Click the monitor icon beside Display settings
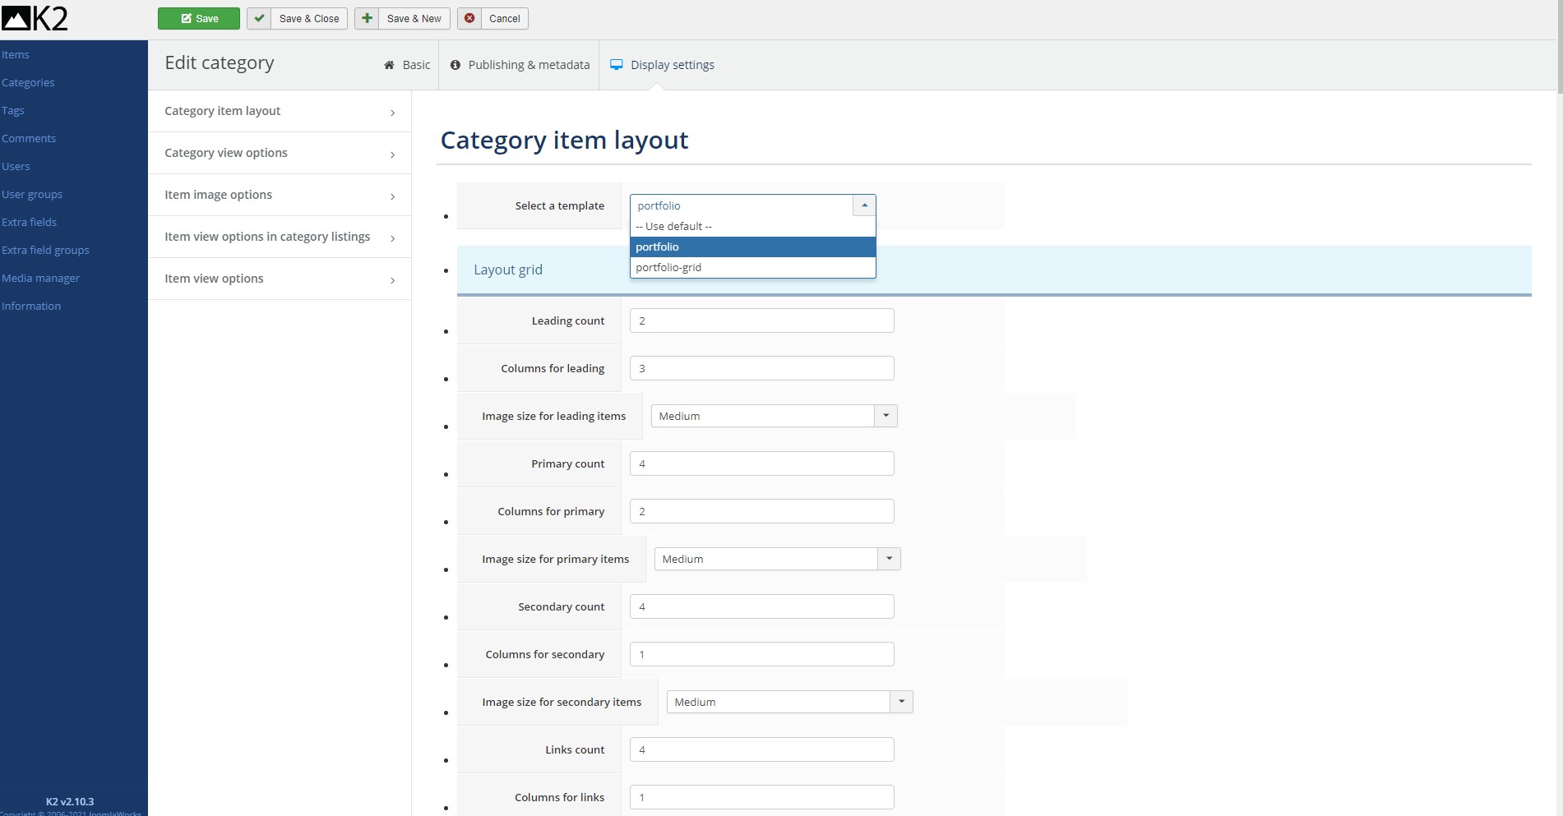Screen dimensions: 1563x816 tap(617, 65)
